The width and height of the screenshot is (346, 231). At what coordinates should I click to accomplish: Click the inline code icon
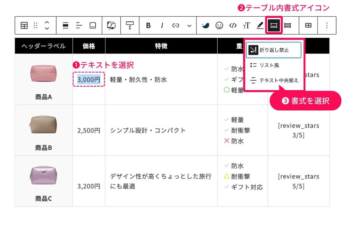pos(233,25)
